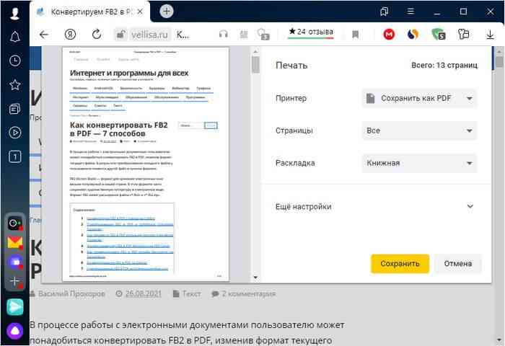Click the Печать dialog title
This screenshot has width=505, height=346.
(x=291, y=66)
